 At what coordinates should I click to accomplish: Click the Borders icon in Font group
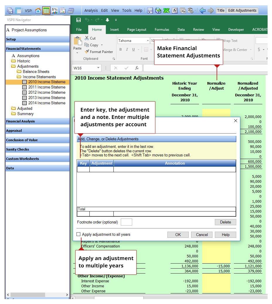coord(146,49)
